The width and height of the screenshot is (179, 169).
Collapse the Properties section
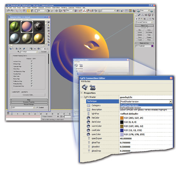coord(82,93)
